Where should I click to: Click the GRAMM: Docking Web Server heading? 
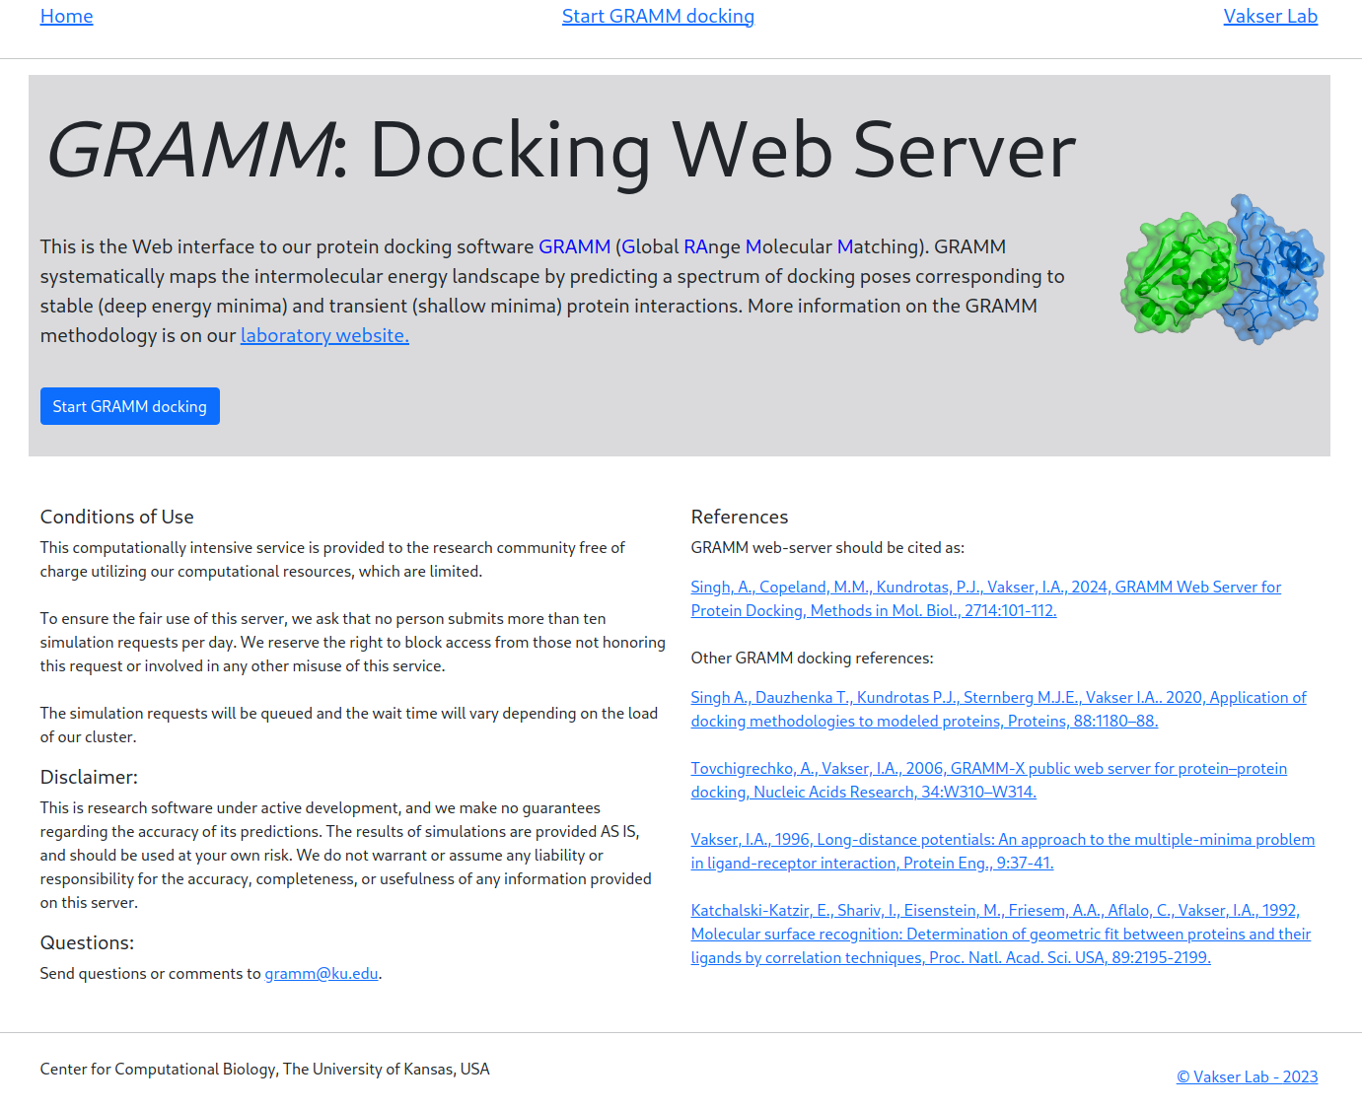[560, 151]
